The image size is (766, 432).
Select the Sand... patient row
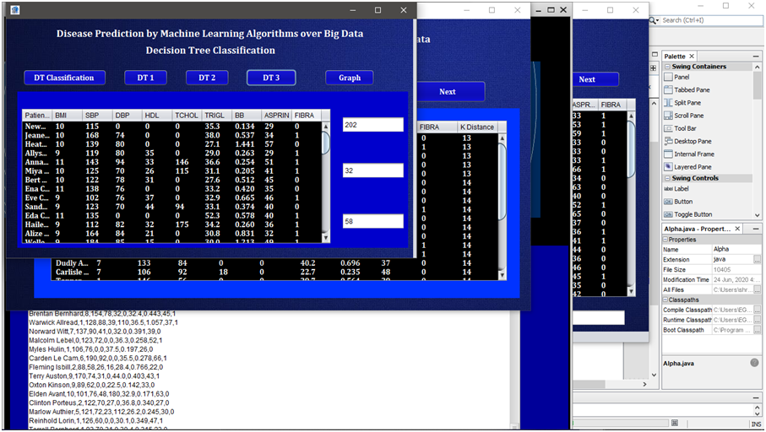[x=172, y=207]
